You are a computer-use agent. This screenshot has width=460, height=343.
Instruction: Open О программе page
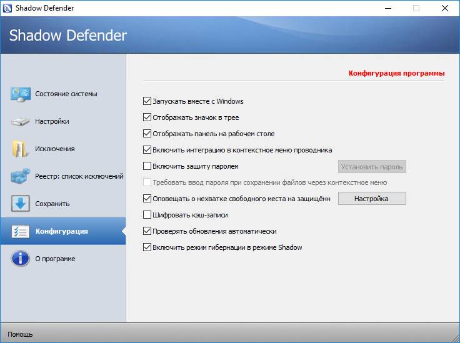[55, 259]
